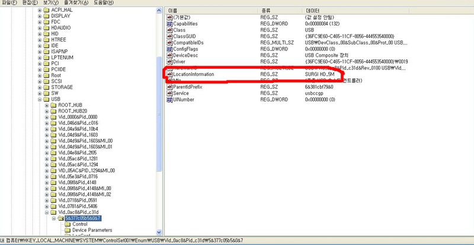Click the tree pane scroll-up arrow
Screen dimensions: 474x245
pyautogui.click(x=158, y=11)
